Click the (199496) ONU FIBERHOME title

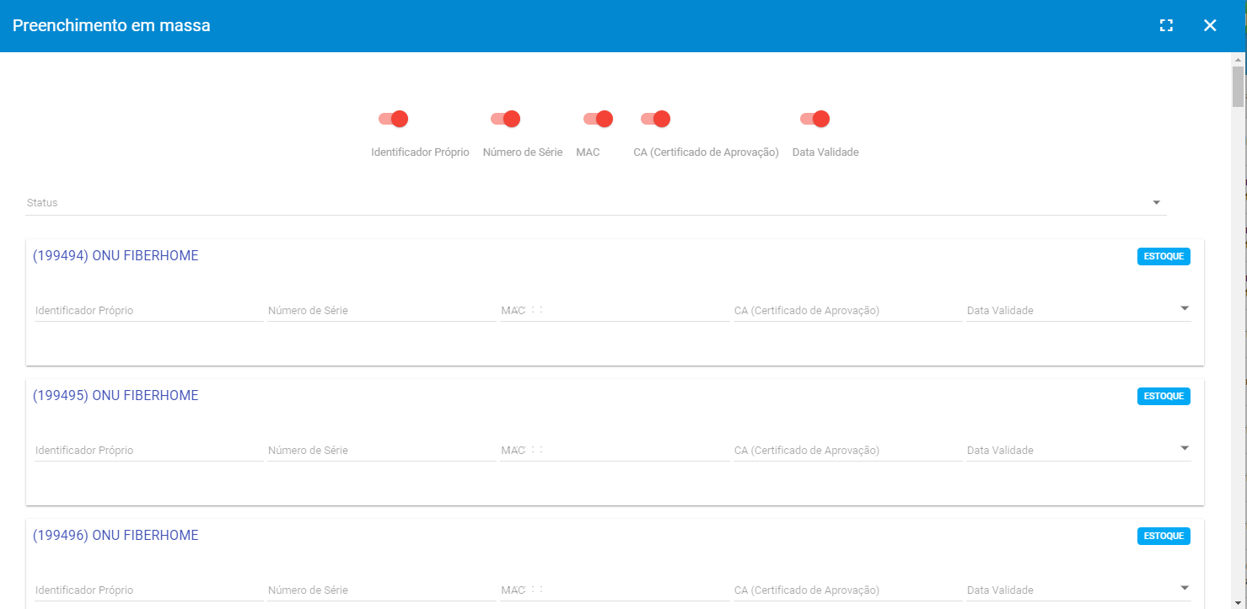point(116,536)
